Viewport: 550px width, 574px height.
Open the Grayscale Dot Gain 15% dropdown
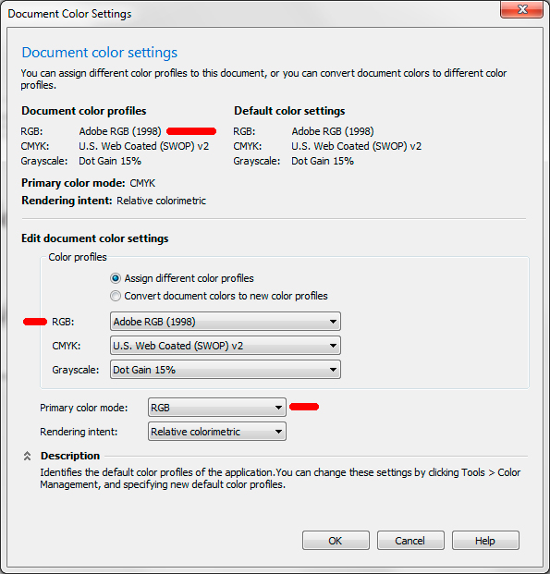click(x=226, y=370)
